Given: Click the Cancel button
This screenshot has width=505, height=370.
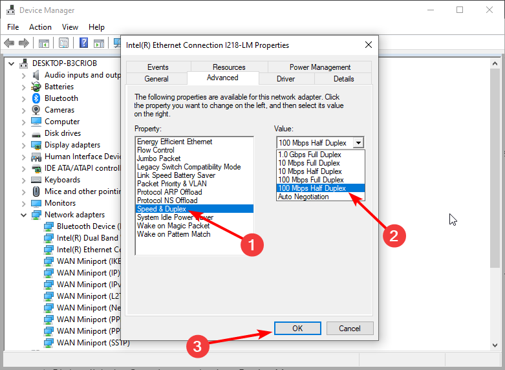Looking at the screenshot, I should [350, 328].
